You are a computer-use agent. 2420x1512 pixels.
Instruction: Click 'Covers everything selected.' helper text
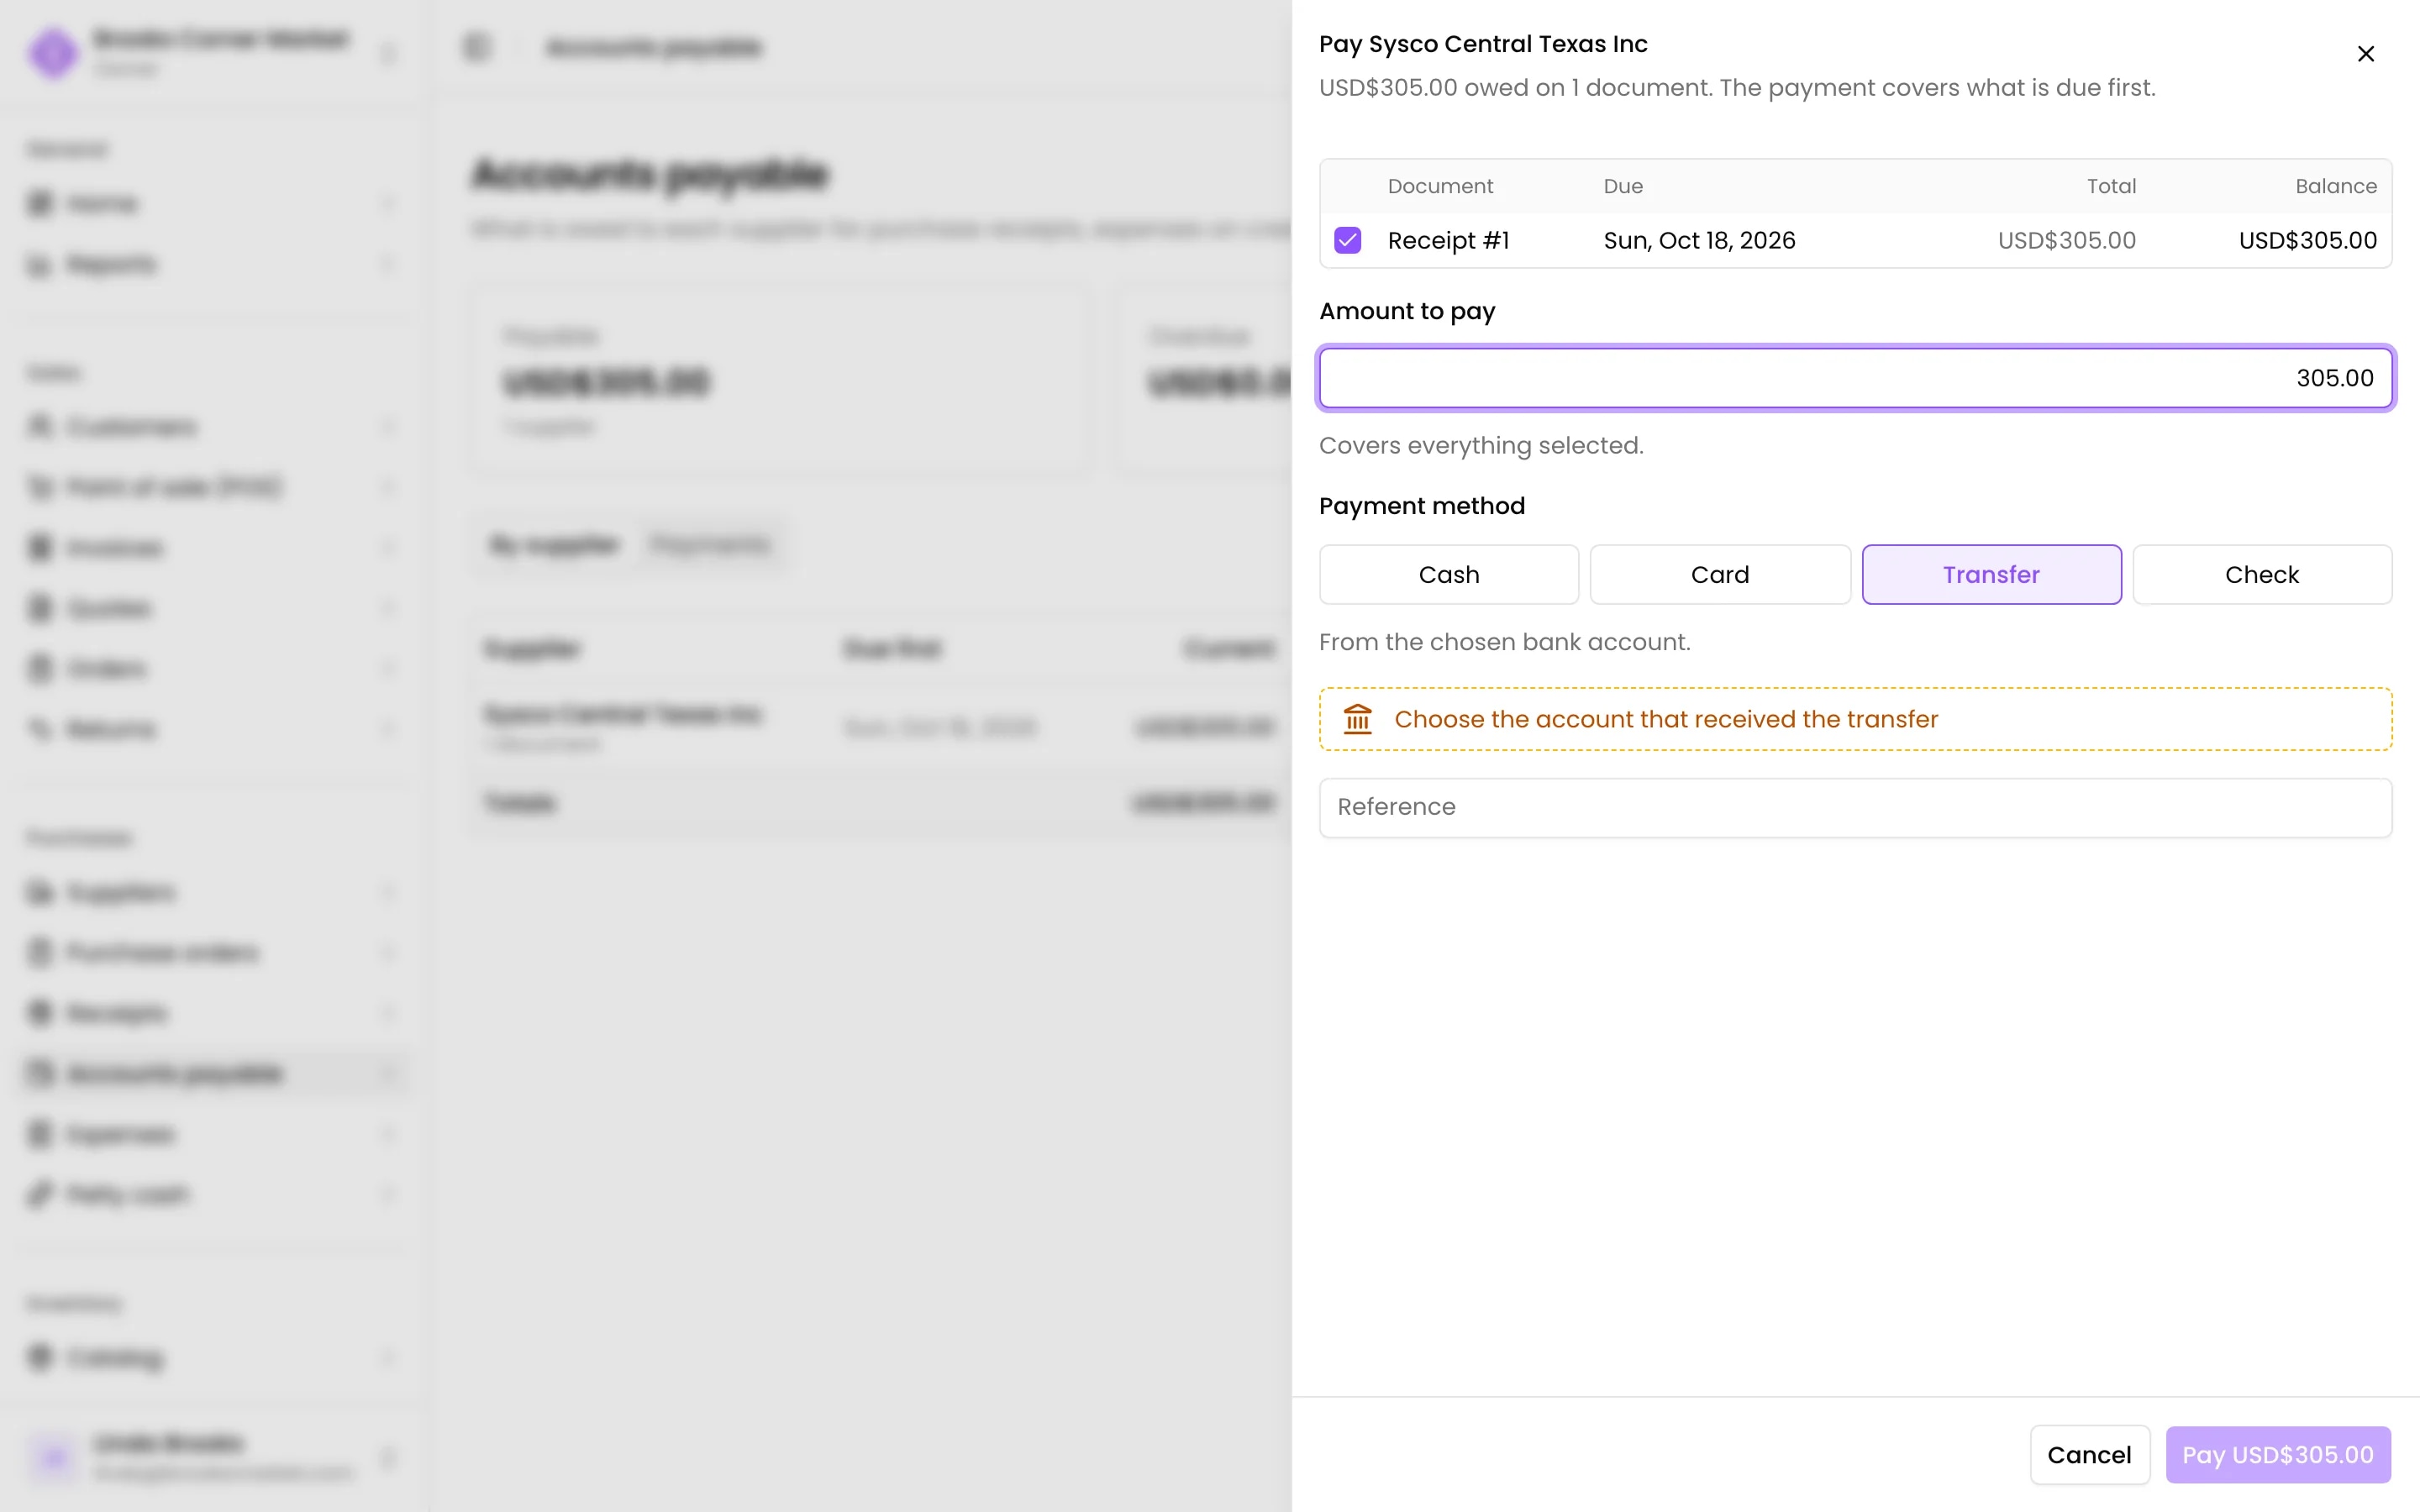point(1481,445)
